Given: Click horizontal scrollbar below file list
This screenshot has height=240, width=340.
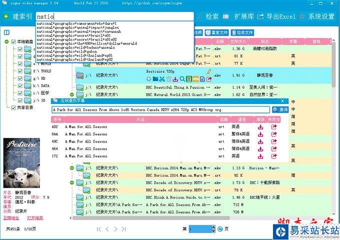Looking at the screenshot, I should [x=151, y=217].
